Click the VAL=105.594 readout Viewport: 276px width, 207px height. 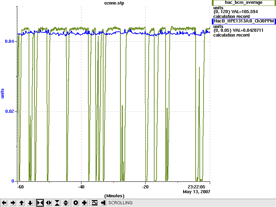click(x=245, y=12)
